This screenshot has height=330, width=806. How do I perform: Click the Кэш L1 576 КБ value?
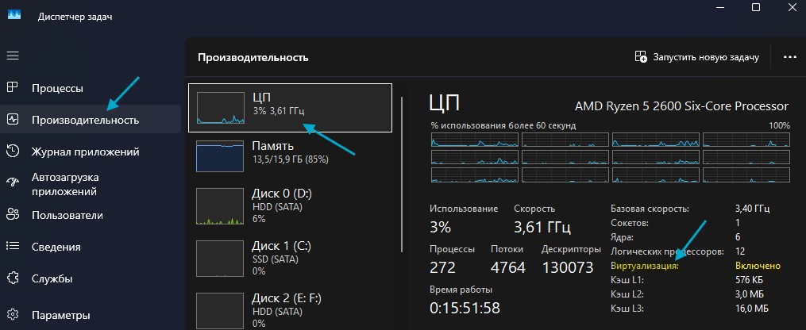coord(749,280)
